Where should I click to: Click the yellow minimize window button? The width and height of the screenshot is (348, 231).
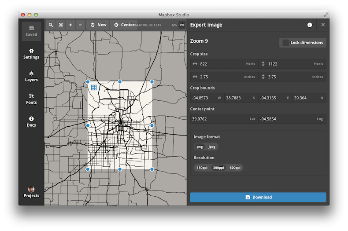(30, 15)
